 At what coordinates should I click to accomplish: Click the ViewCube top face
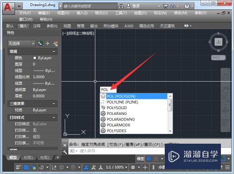click(218, 42)
